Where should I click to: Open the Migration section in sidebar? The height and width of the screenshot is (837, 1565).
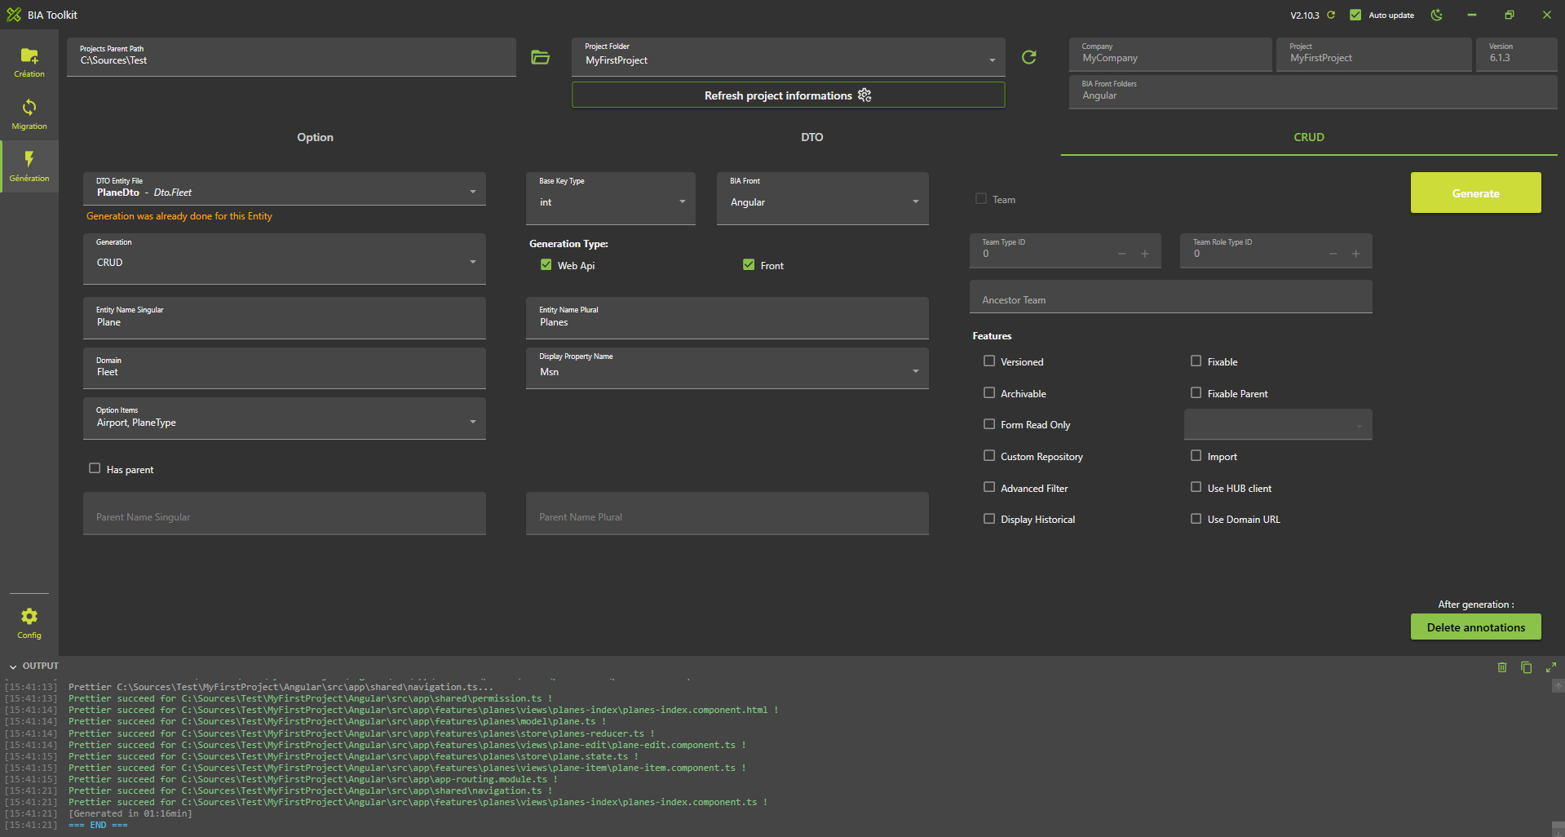[x=29, y=114]
